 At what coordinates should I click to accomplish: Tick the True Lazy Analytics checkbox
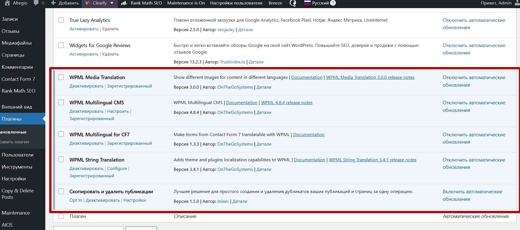tap(61, 20)
